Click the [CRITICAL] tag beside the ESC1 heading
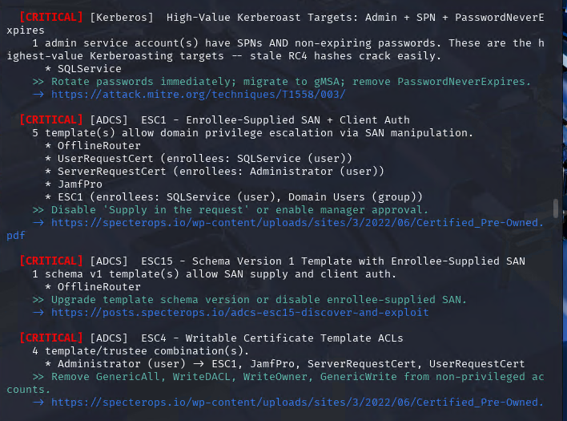The image size is (567, 421). [50, 119]
